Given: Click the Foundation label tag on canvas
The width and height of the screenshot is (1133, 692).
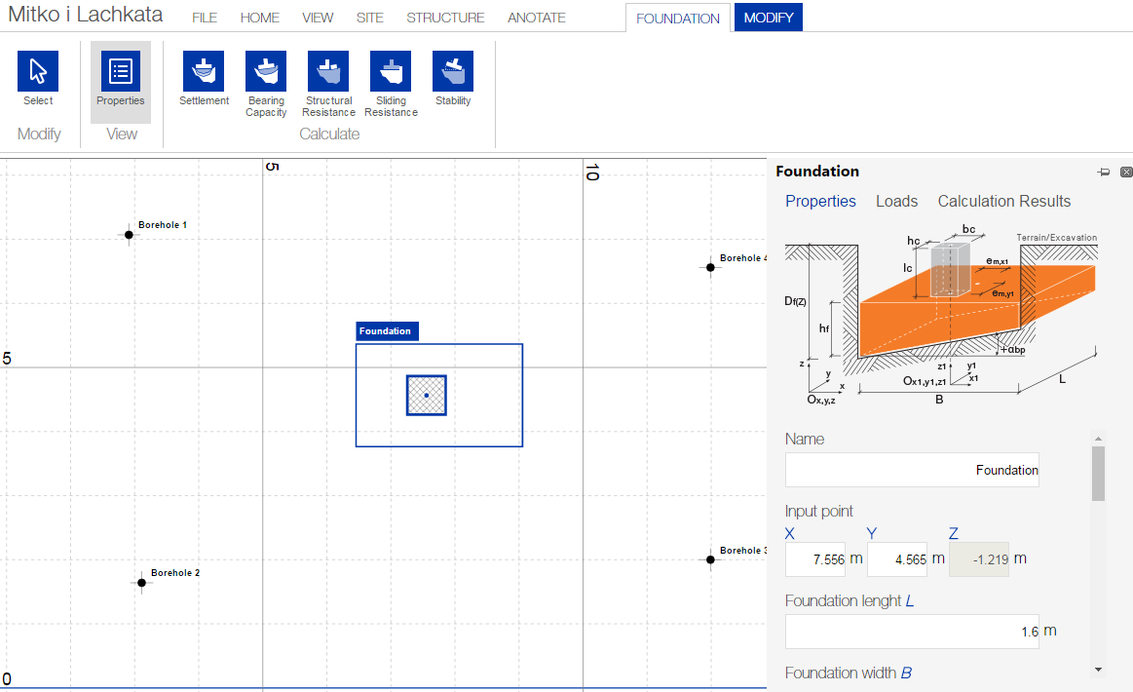Looking at the screenshot, I should 387,331.
